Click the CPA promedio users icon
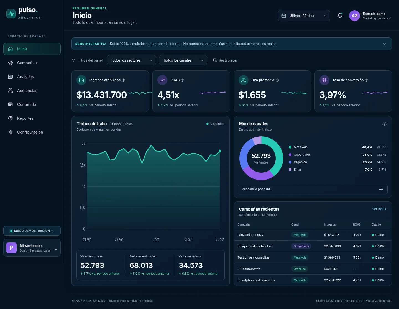Screen dimensions: 399x309 coord(244,80)
